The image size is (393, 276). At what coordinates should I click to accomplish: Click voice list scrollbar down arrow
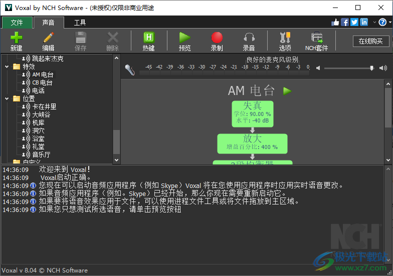coord(116,160)
